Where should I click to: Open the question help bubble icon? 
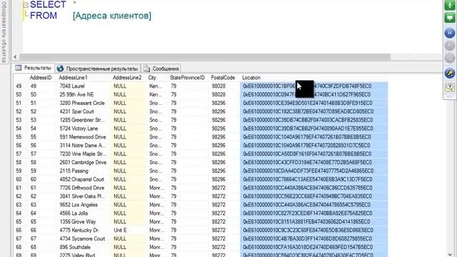(x=450, y=87)
